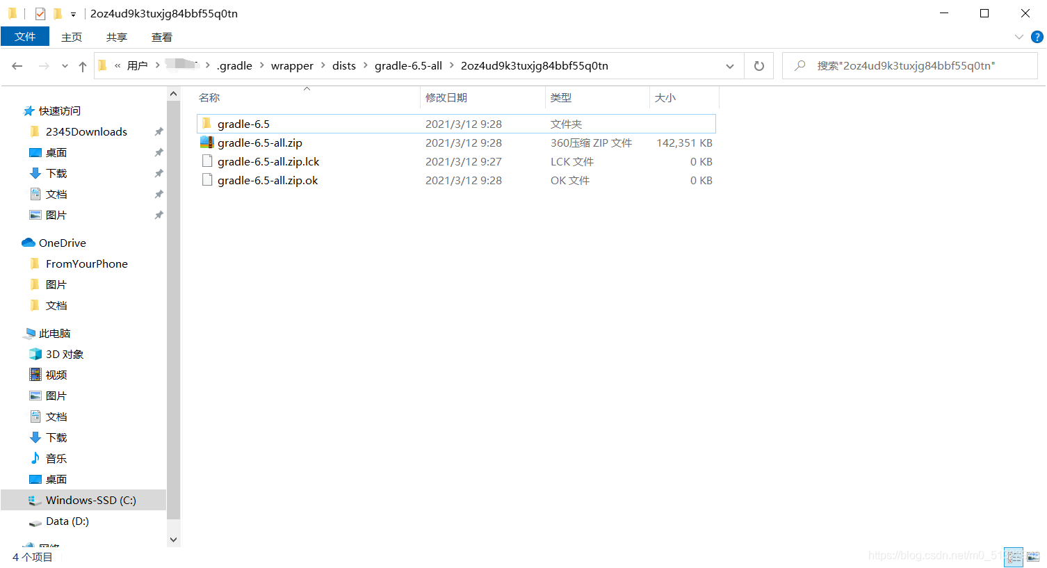Go up one folder level
Image resolution: width=1047 pixels, height=568 pixels.
point(83,66)
